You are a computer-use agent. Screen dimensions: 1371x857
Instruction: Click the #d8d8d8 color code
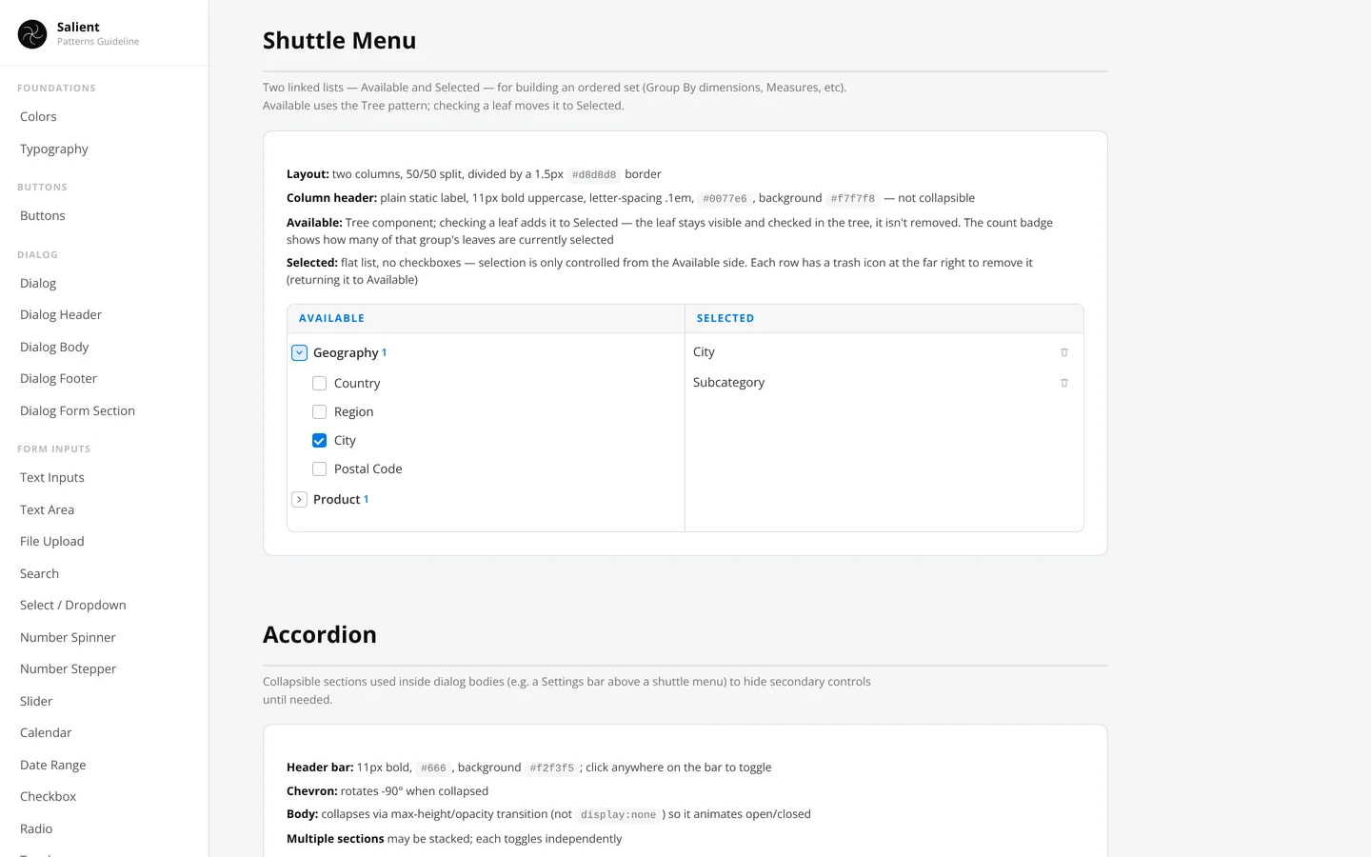click(594, 175)
